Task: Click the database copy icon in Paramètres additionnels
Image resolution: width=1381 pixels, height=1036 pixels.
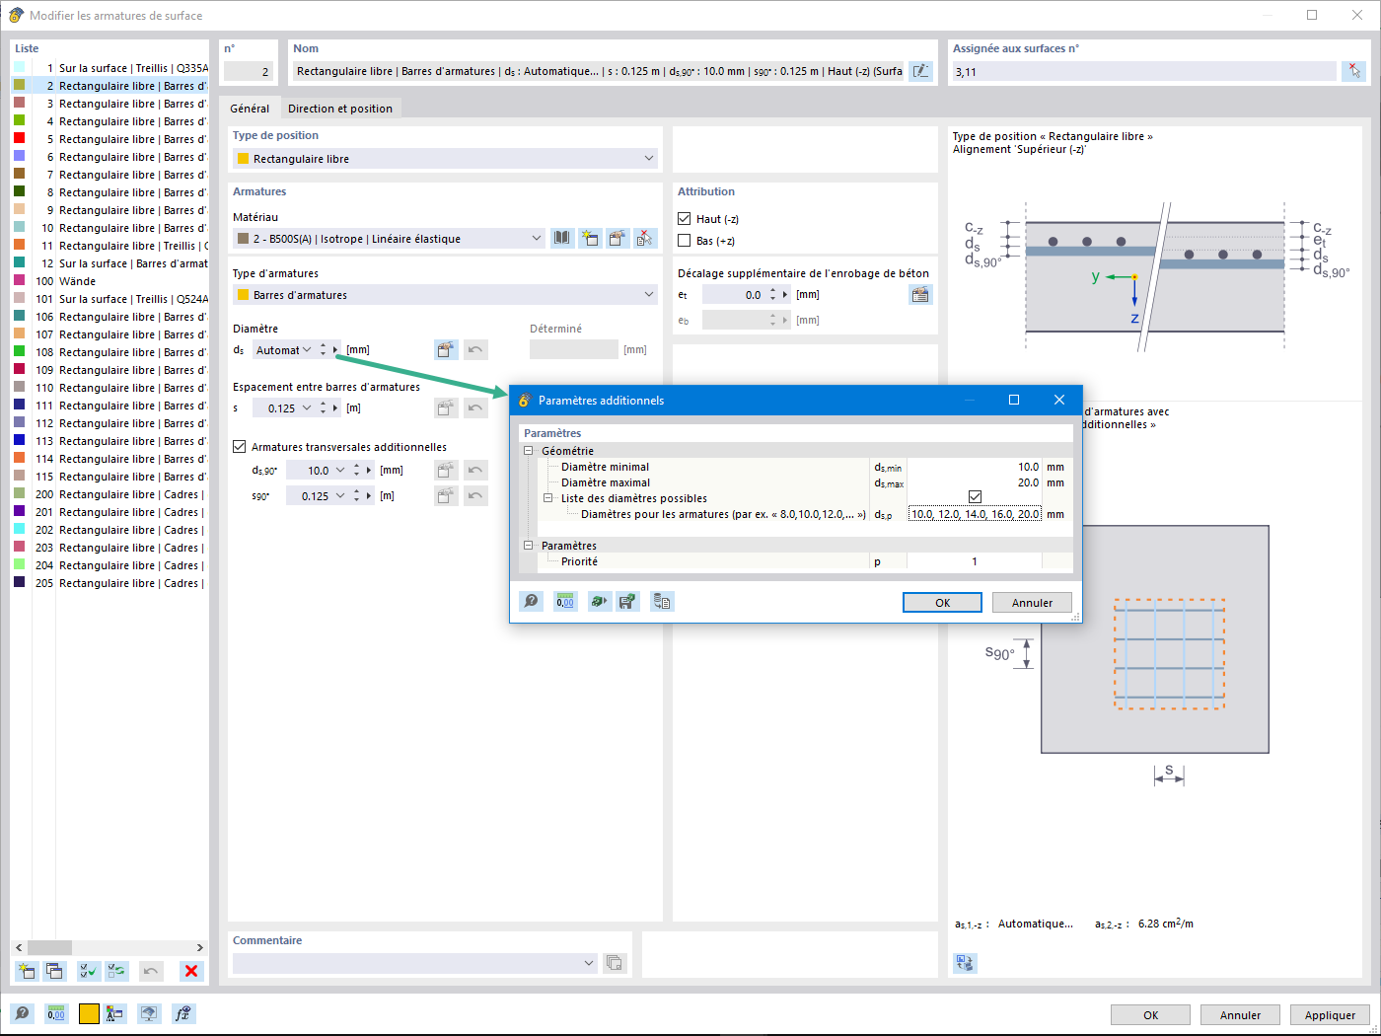Action: click(662, 601)
